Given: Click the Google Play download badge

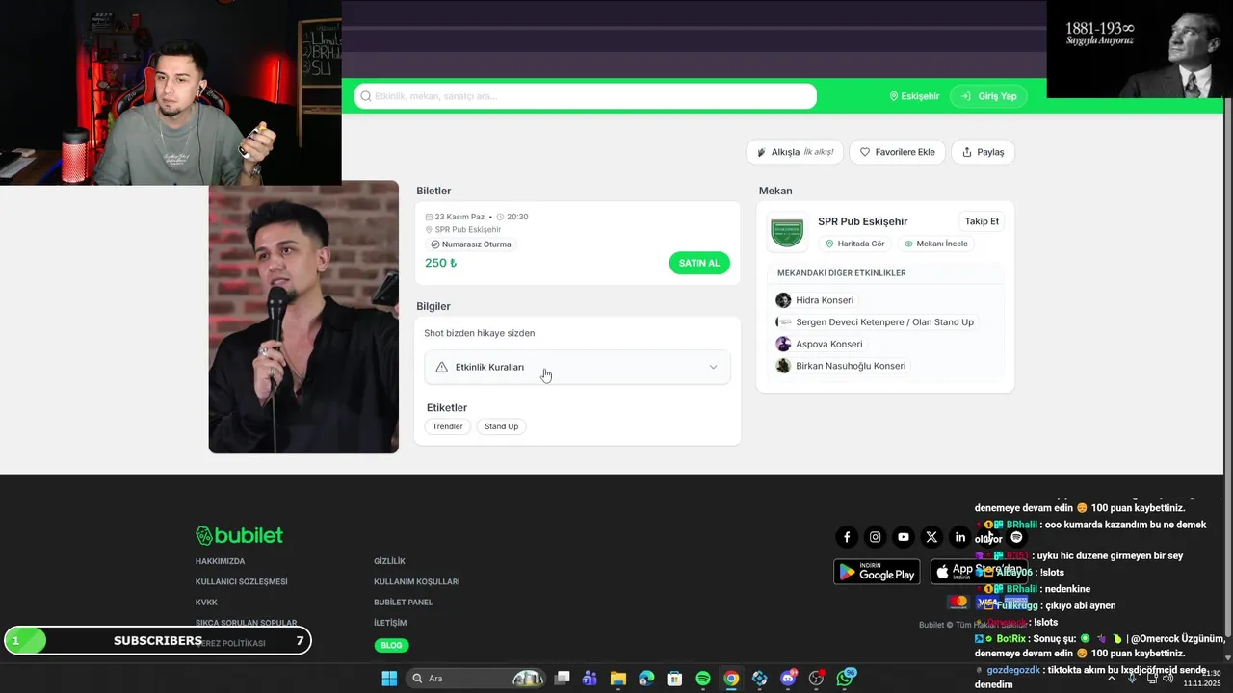Looking at the screenshot, I should coord(877,572).
